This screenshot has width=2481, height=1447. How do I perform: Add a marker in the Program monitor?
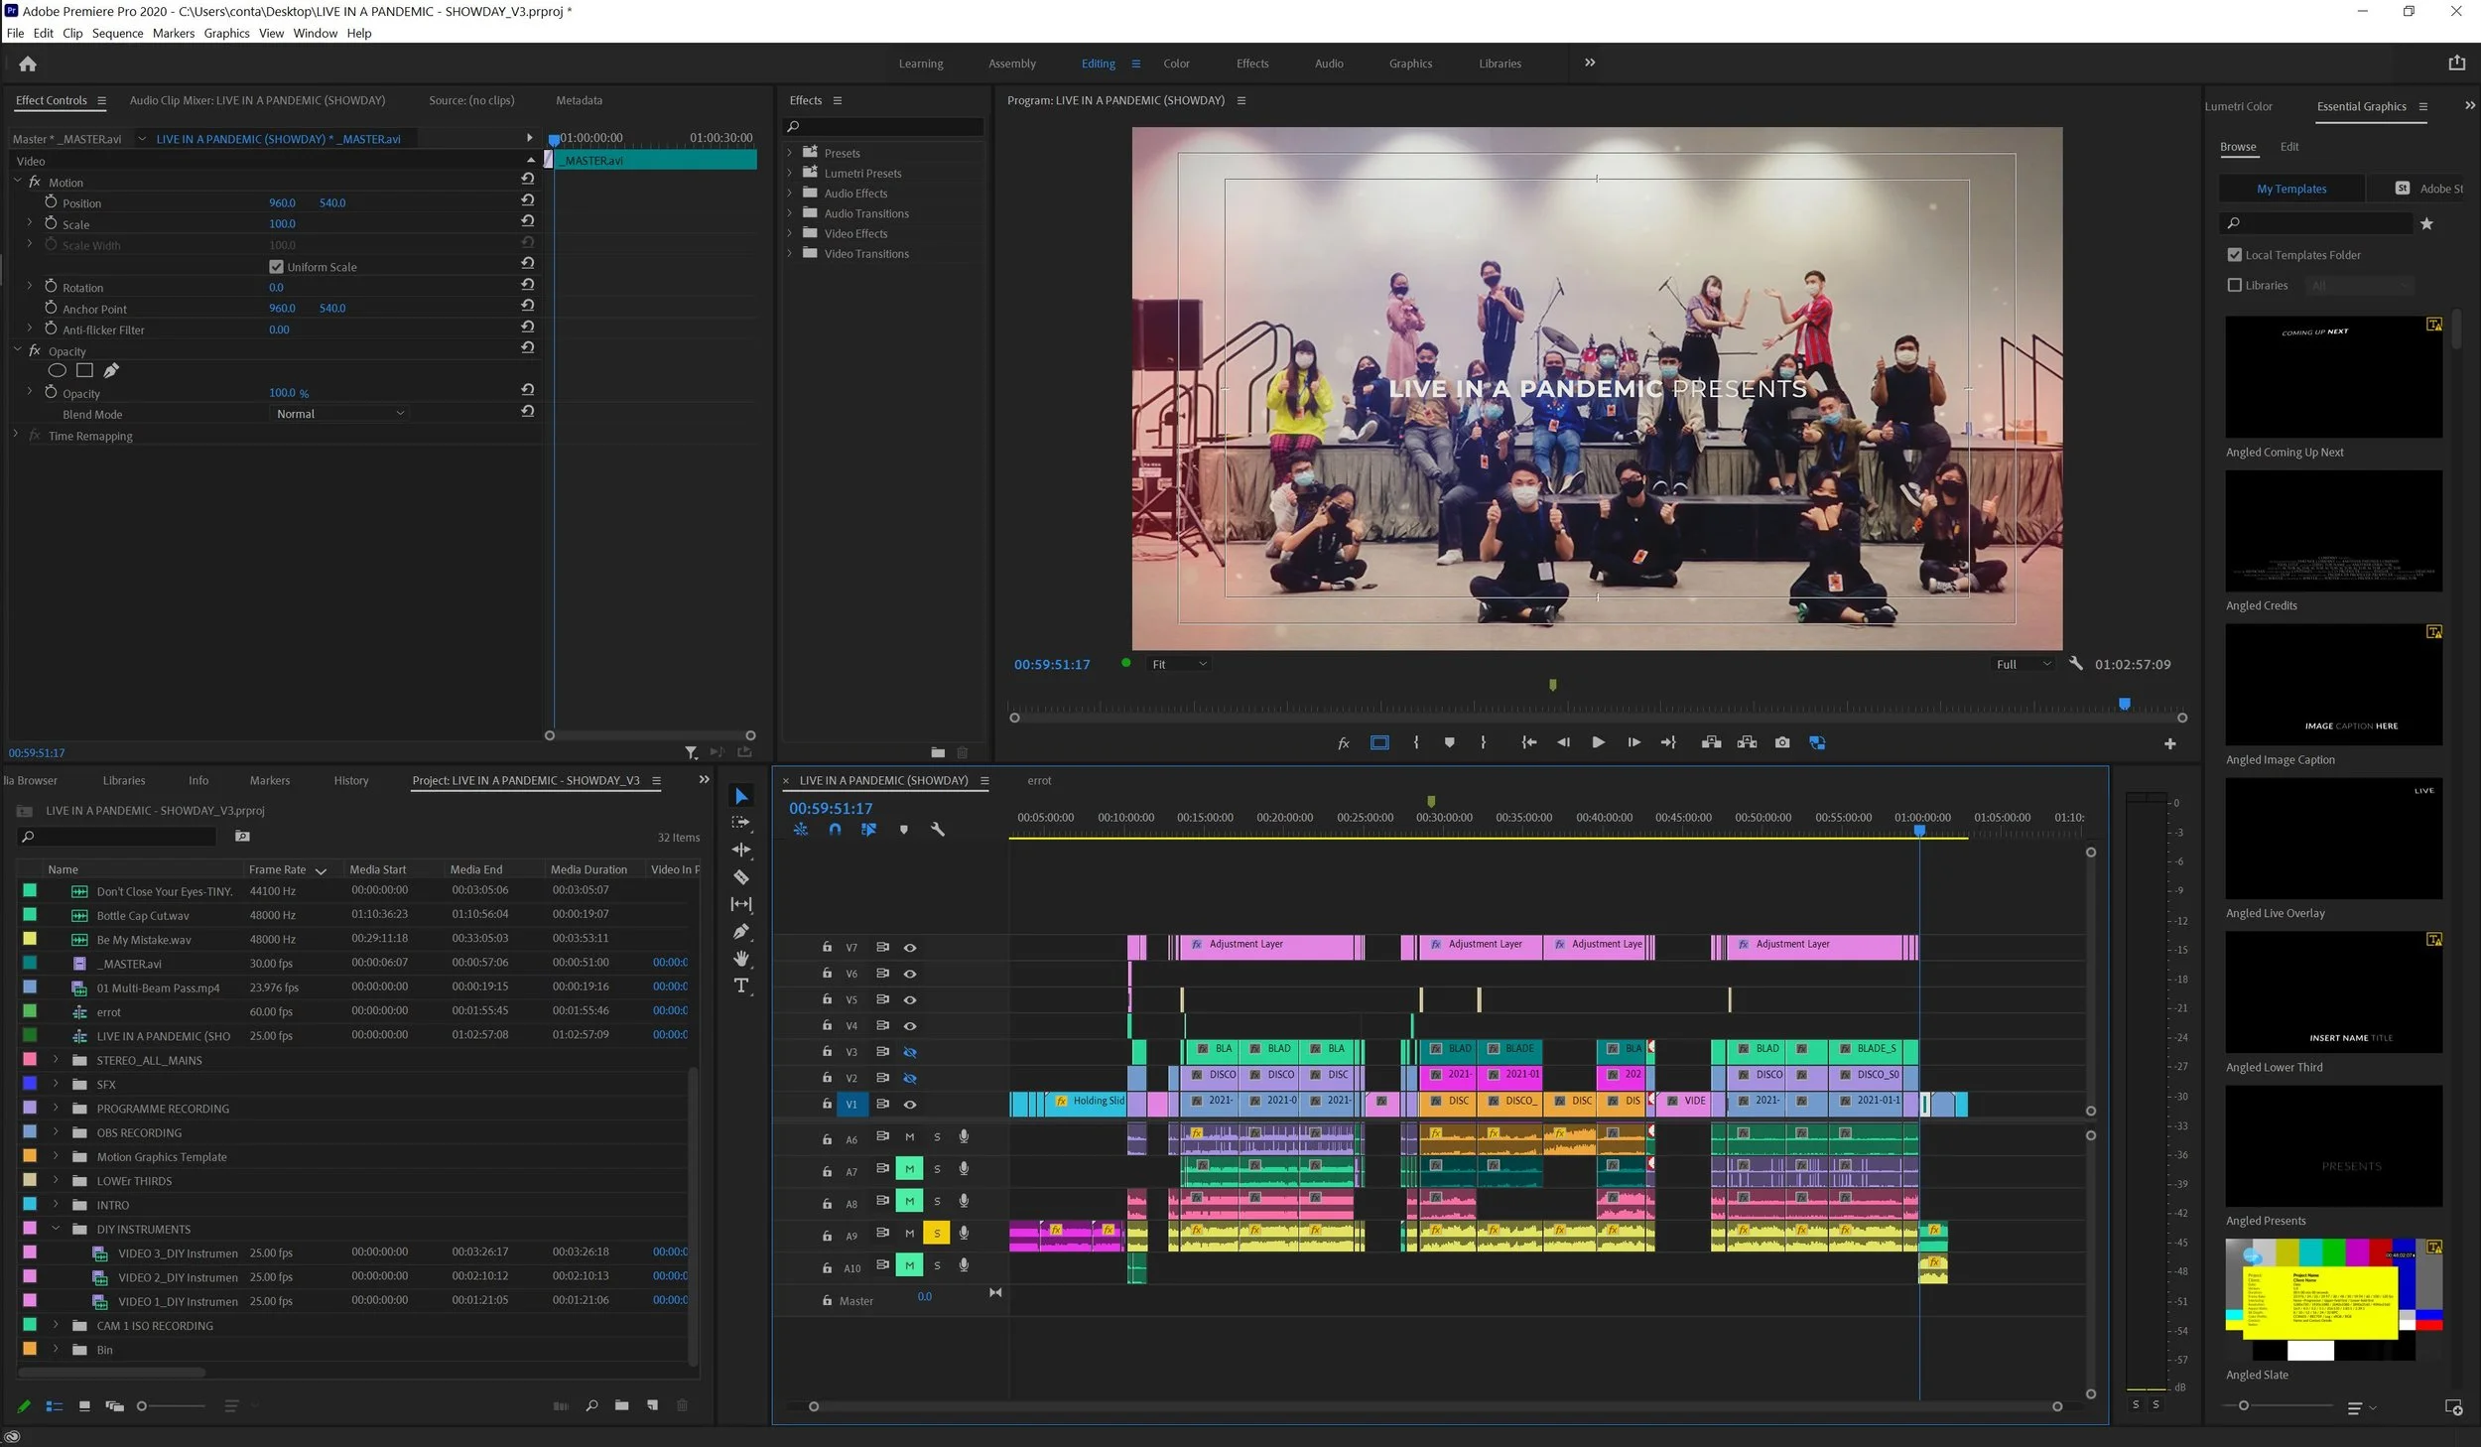tap(1450, 741)
